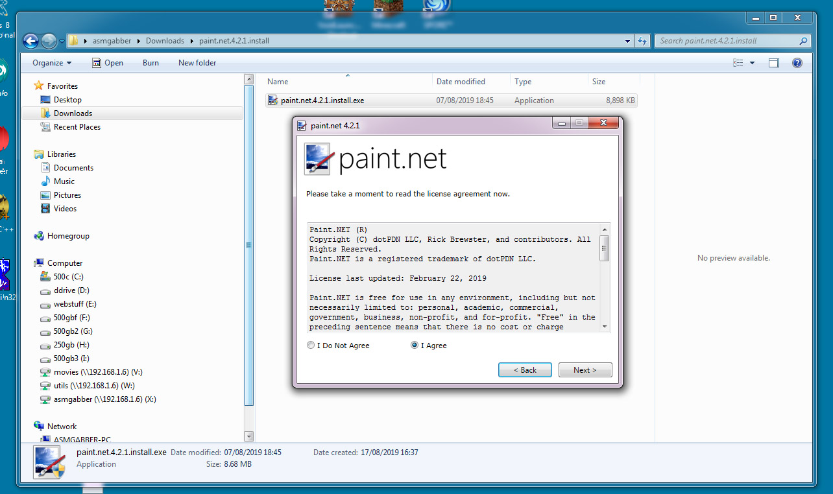
Task: Change view with the views icon
Action: (x=738, y=63)
